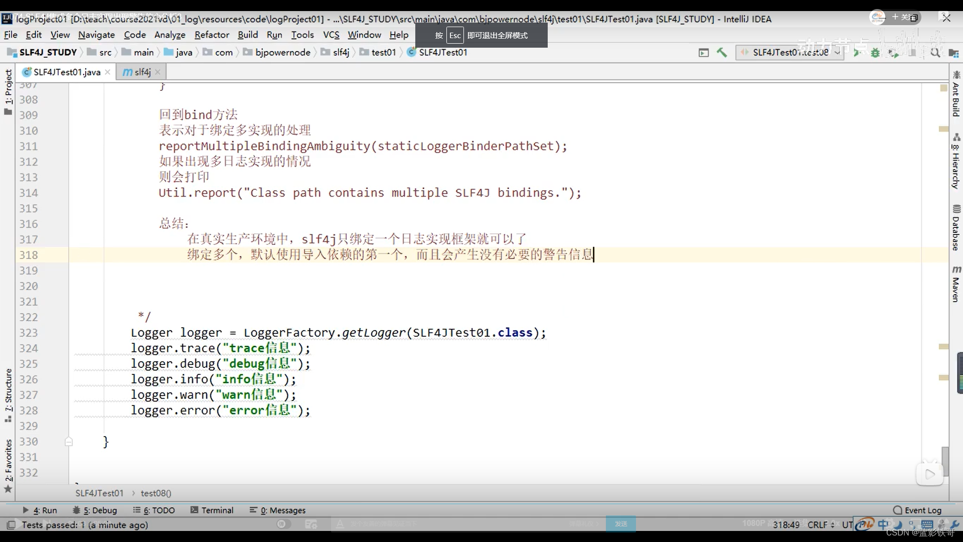This screenshot has height=542, width=963.
Task: Click the java breadcrumb folder
Action: point(179,52)
